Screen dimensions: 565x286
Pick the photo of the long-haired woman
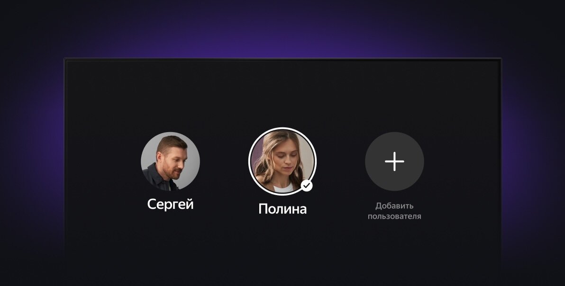point(282,161)
